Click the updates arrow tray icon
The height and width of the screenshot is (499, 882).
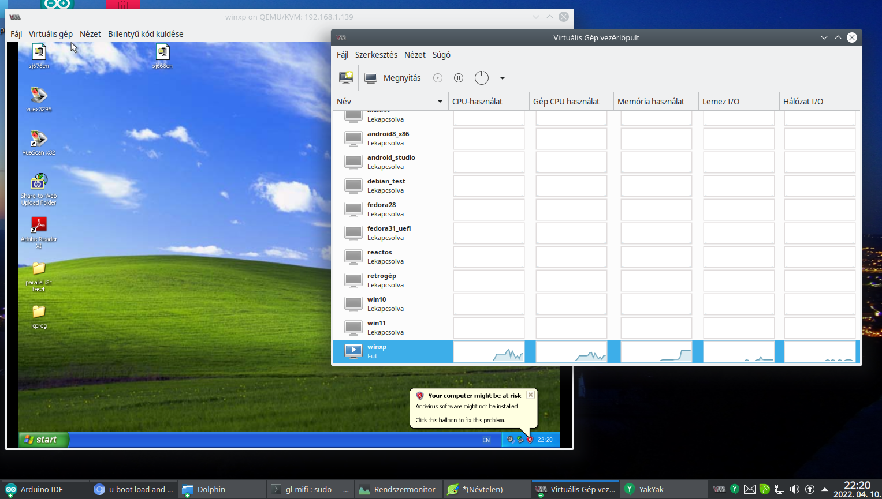click(x=810, y=489)
